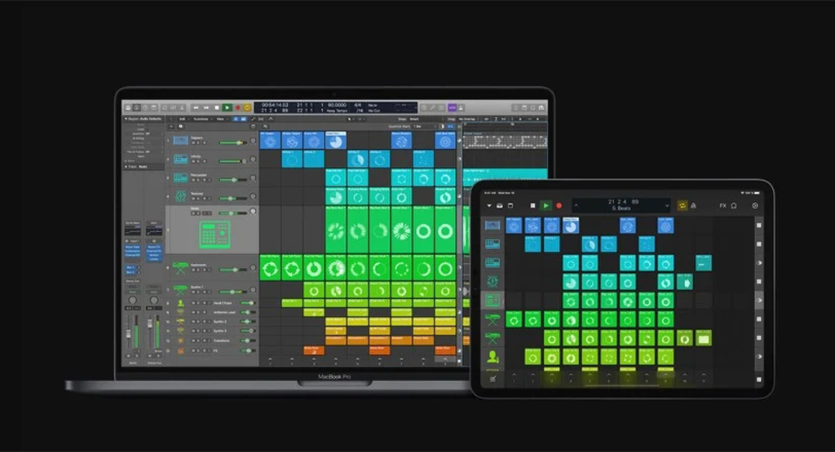The width and height of the screenshot is (835, 452).
Task: Select the first track icon on iPad
Action: [x=493, y=226]
